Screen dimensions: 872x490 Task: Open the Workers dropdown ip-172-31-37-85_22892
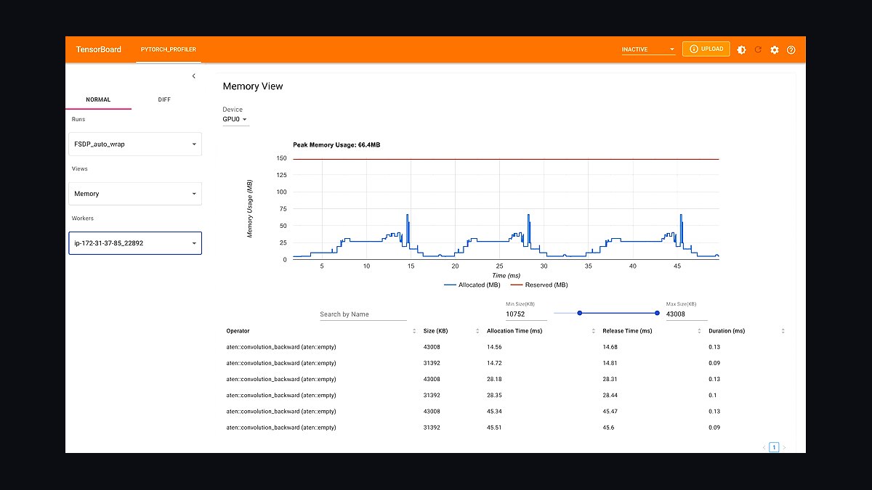(x=135, y=243)
